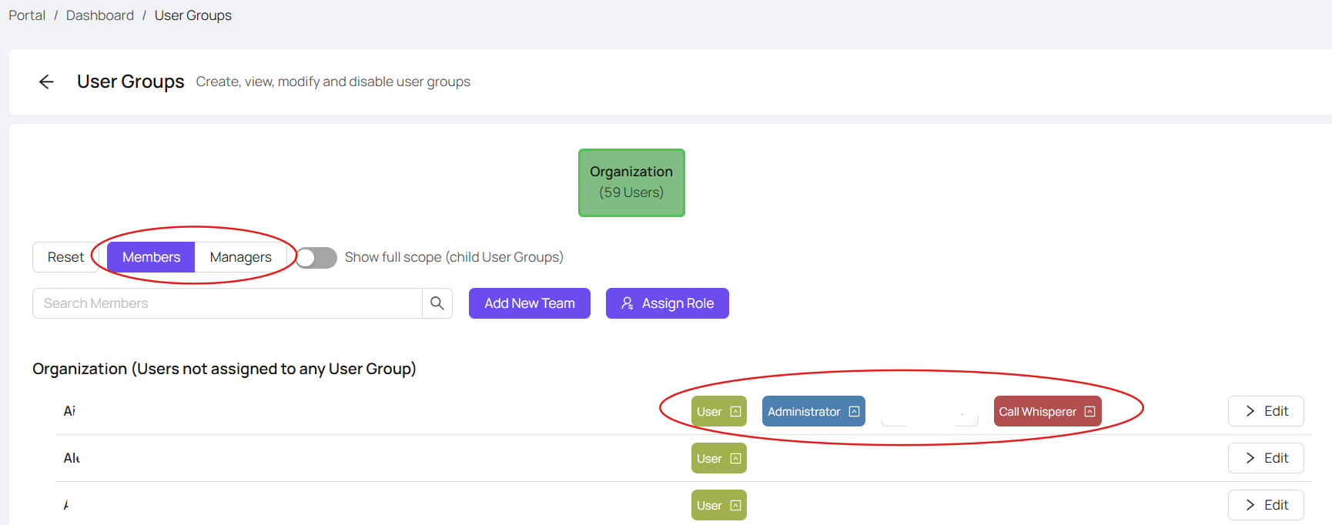Select the Organization (59 Users) node
The image size is (1332, 525).
[x=631, y=182]
